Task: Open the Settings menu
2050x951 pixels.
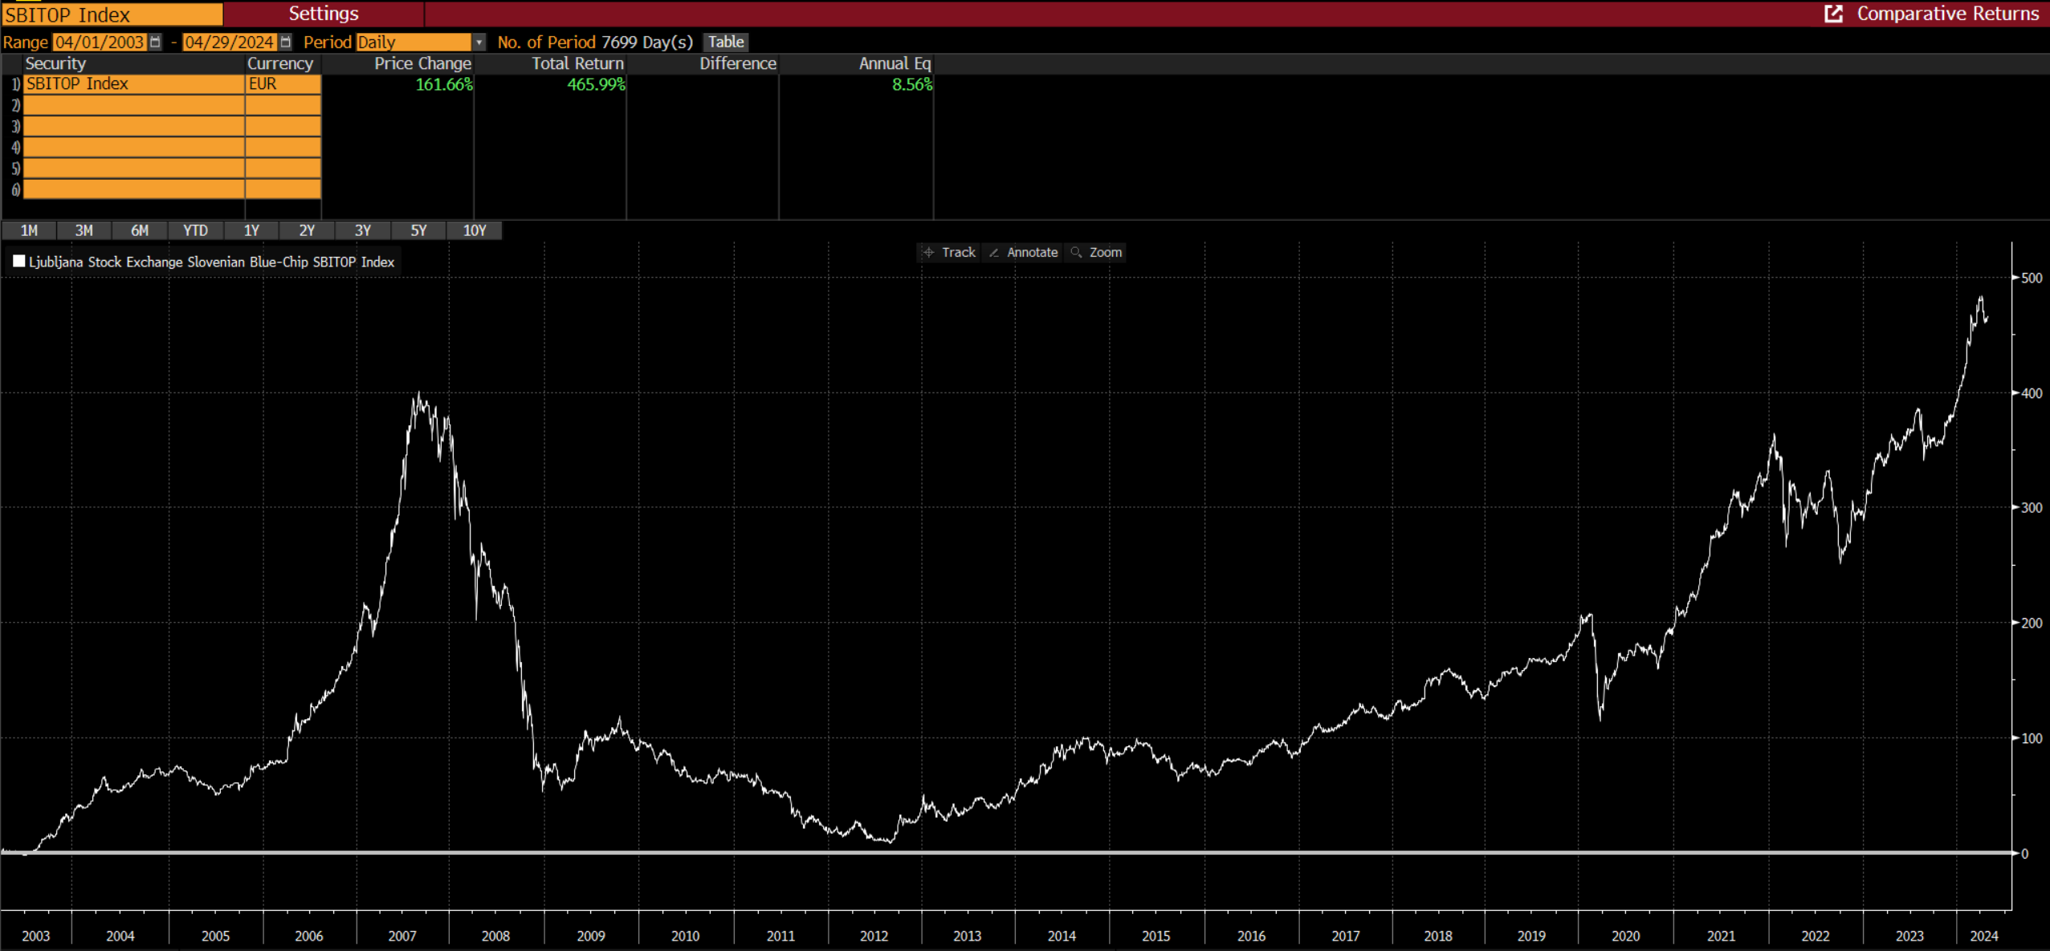Action: (x=324, y=14)
